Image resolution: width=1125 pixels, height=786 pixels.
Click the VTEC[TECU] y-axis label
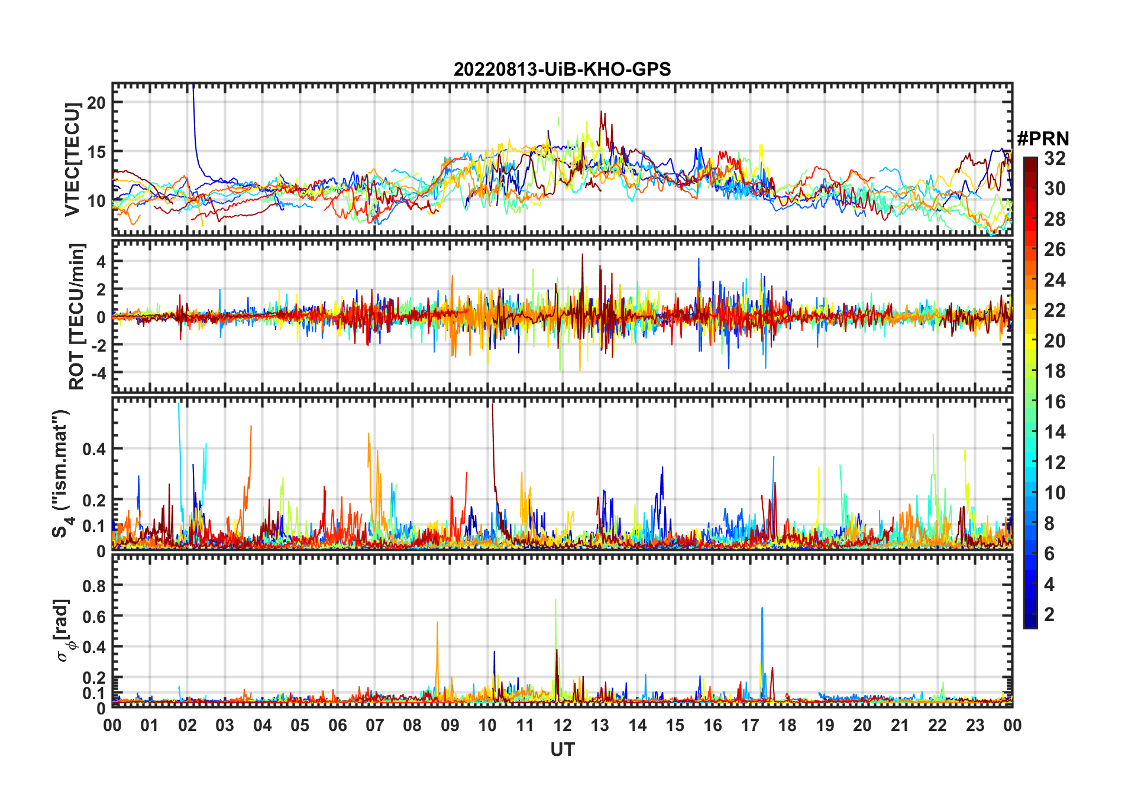pyautogui.click(x=72, y=160)
